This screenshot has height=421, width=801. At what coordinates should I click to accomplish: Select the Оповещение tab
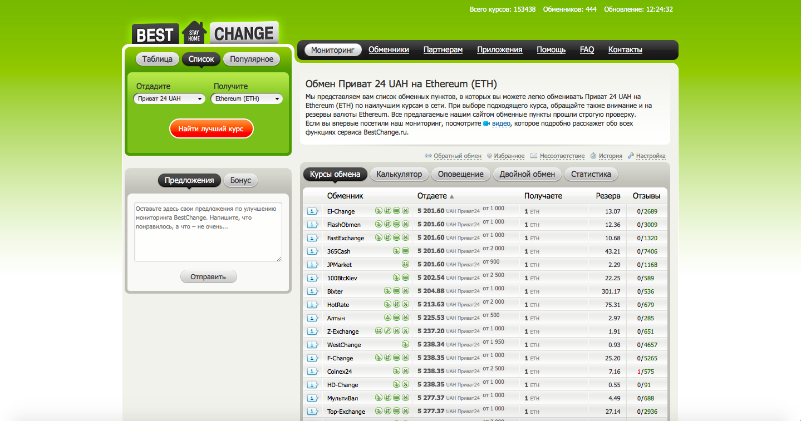(461, 174)
